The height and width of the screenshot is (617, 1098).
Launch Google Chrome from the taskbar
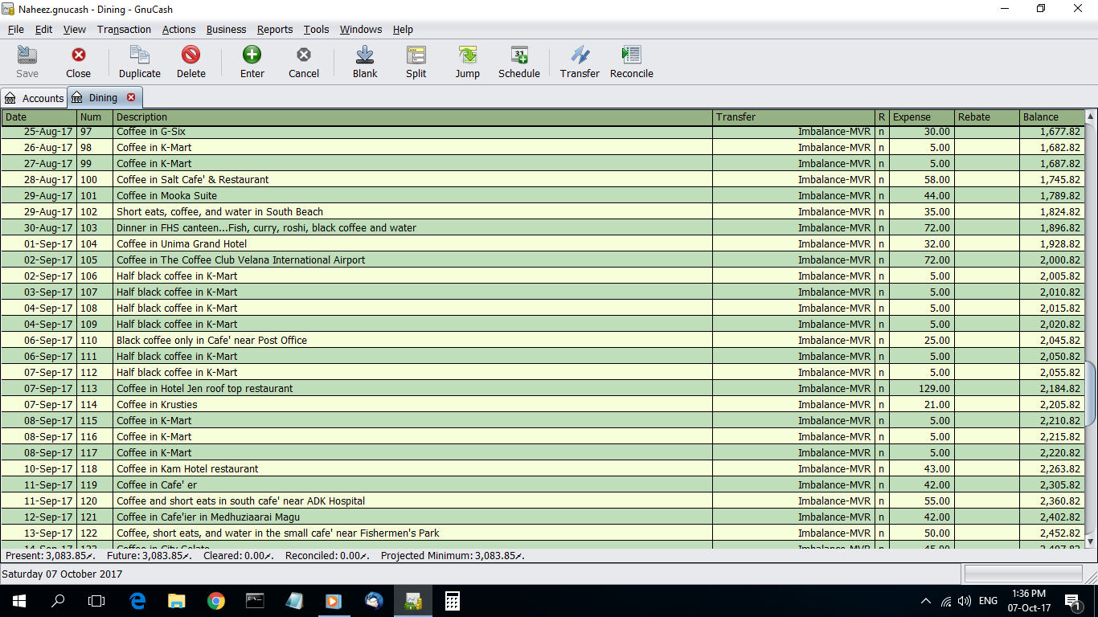pyautogui.click(x=215, y=600)
